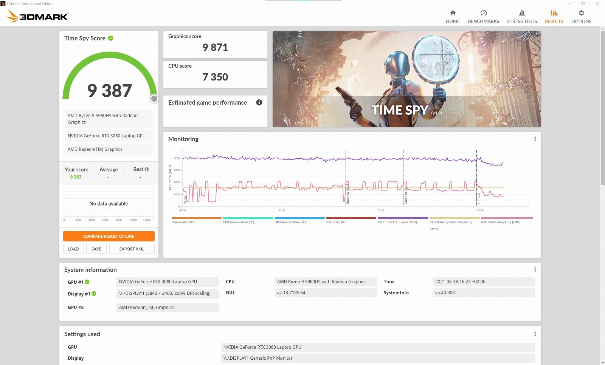This screenshot has width=605, height=365.
Task: Toggle Frame rate (FPS) legend
Action: [x=196, y=220]
